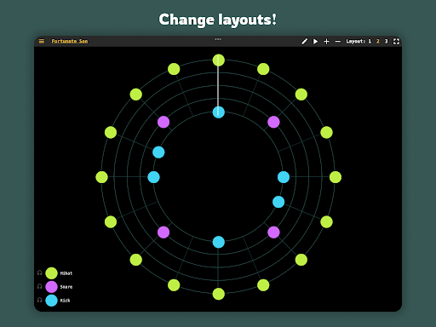The width and height of the screenshot is (436, 327).
Task: Toggle the hihat note at 9 o'clock
Action: click(x=101, y=177)
